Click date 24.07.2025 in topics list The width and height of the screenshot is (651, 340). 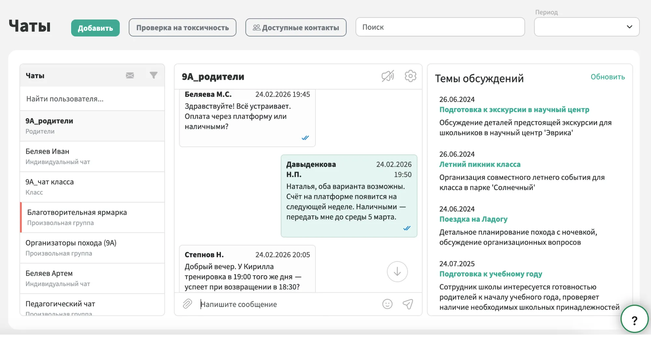[x=457, y=264]
